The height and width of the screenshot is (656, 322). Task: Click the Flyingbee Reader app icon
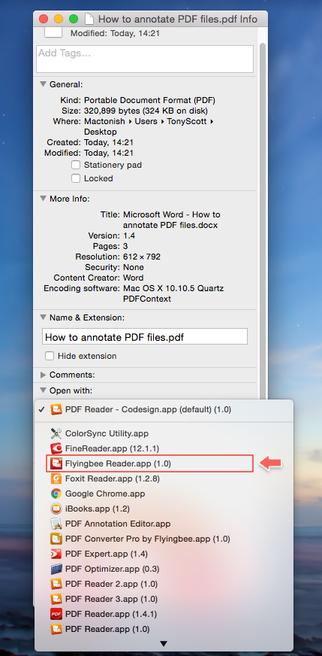(56, 463)
